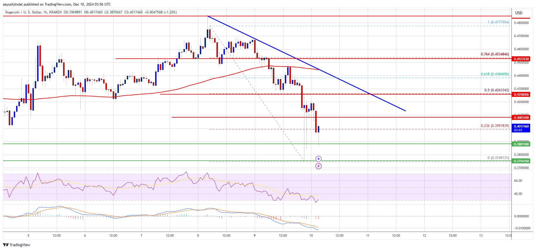Image resolution: width=536 pixels, height=250 pixels.
Task: Click the date label 10 on time axis
Action: [x=311, y=235]
